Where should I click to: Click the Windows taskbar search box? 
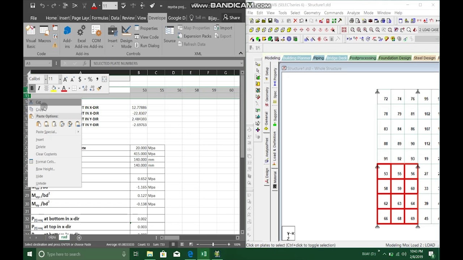(x=83, y=254)
